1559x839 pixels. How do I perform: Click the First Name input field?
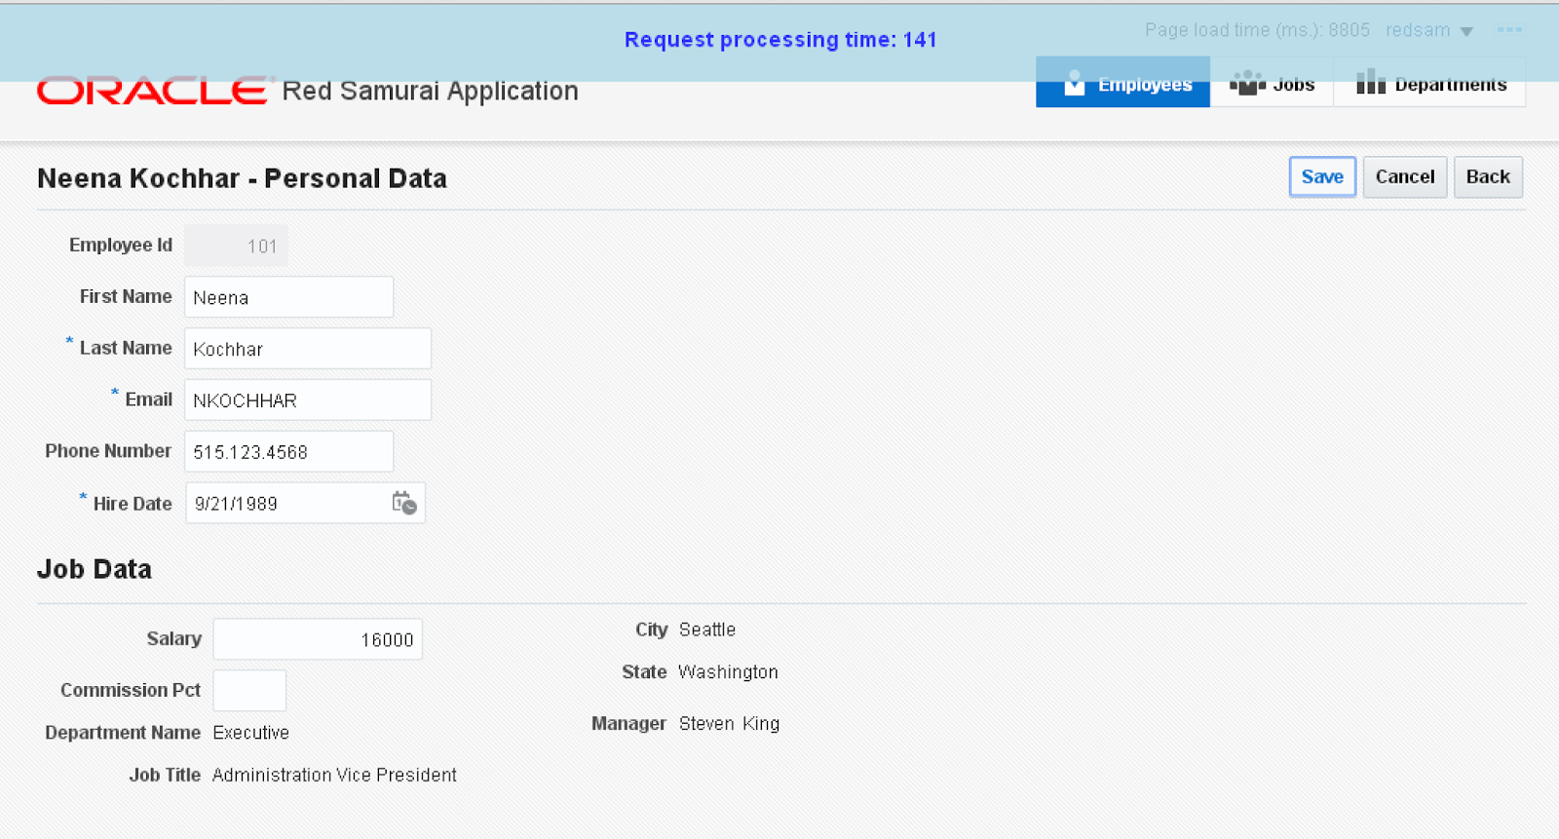click(x=288, y=297)
